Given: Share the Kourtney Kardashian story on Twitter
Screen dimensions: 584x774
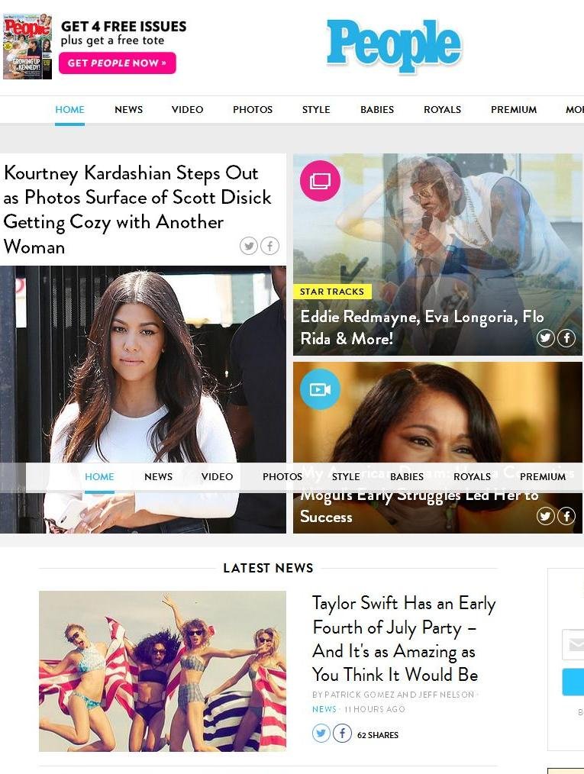Looking at the screenshot, I should [x=249, y=246].
